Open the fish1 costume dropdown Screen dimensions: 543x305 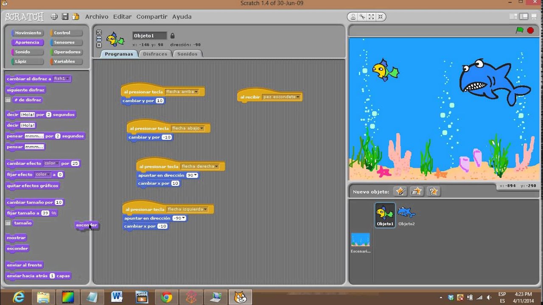point(62,79)
